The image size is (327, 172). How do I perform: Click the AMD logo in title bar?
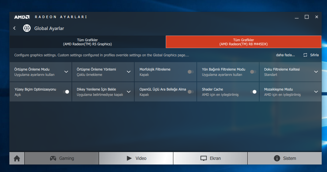click(x=22, y=17)
